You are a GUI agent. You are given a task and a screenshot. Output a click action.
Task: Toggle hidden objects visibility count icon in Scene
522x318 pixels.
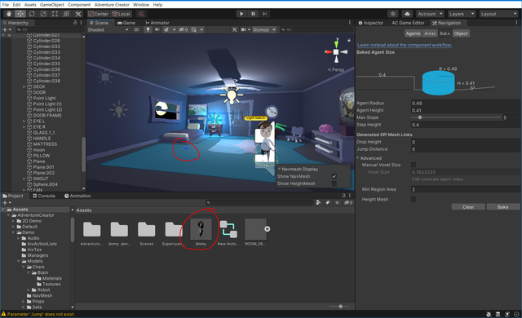click(x=184, y=29)
